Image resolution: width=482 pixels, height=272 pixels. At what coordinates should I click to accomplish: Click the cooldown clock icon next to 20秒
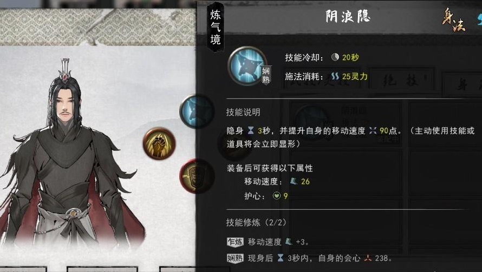pyautogui.click(x=335, y=57)
